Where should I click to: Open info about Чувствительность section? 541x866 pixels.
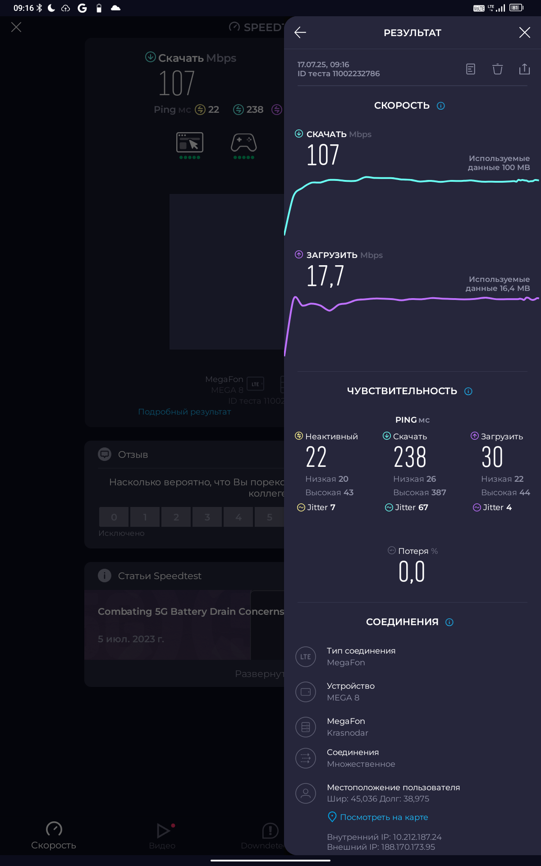coord(468,391)
